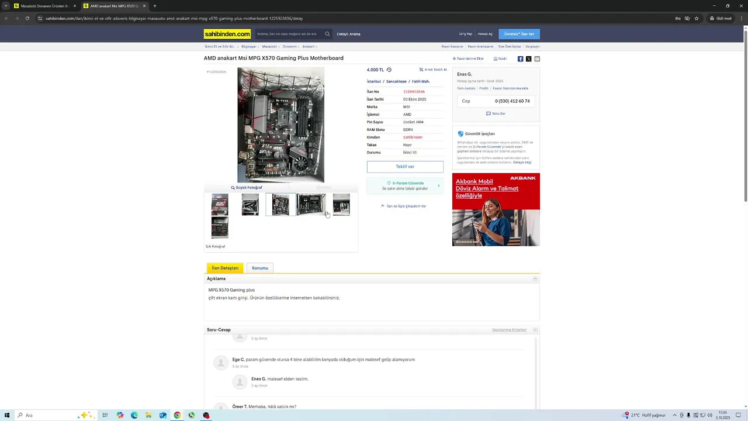
Task: Open the Masaüstü breadcrumb
Action: coord(269,46)
